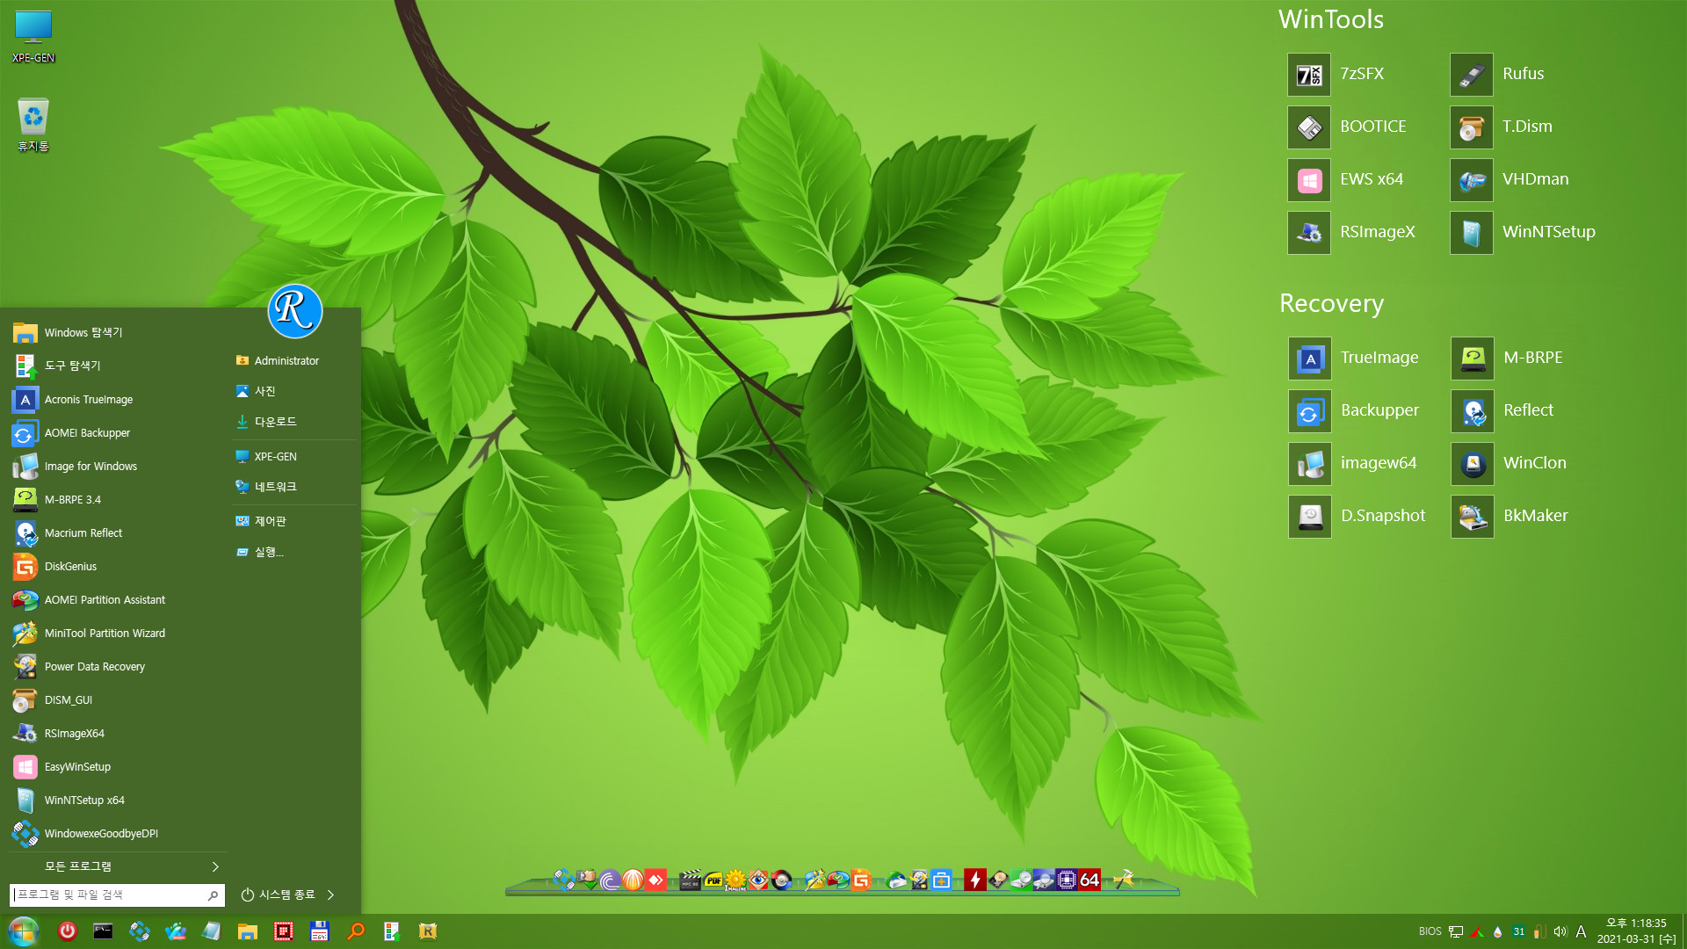Launch AOMEI Backupper from Start menu

coord(118,433)
